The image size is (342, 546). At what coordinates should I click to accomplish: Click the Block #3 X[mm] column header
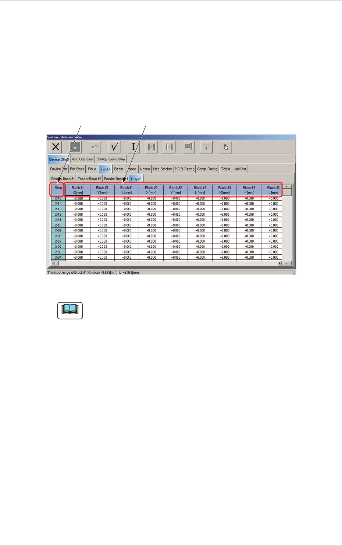click(225, 190)
